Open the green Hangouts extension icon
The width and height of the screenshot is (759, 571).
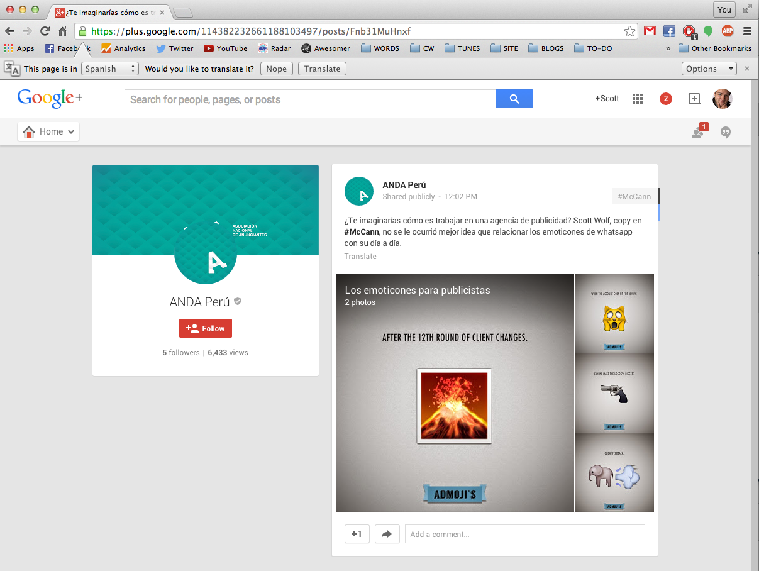pyautogui.click(x=708, y=31)
